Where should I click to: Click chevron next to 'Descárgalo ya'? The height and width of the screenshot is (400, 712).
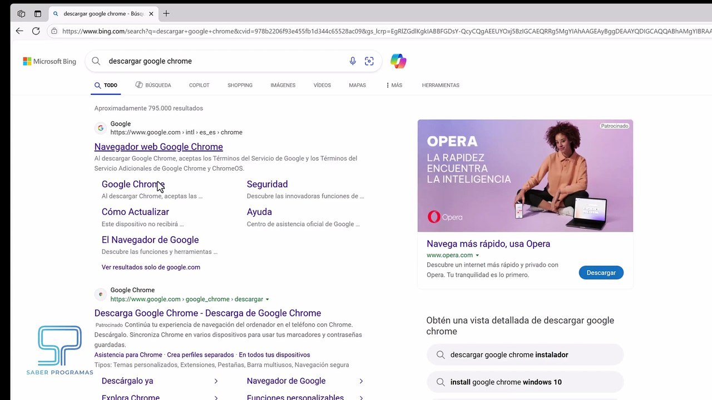point(216,381)
